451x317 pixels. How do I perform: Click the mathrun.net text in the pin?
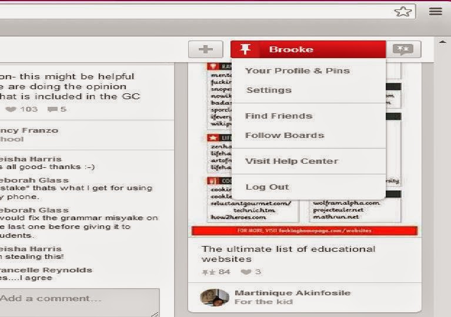[x=335, y=217]
